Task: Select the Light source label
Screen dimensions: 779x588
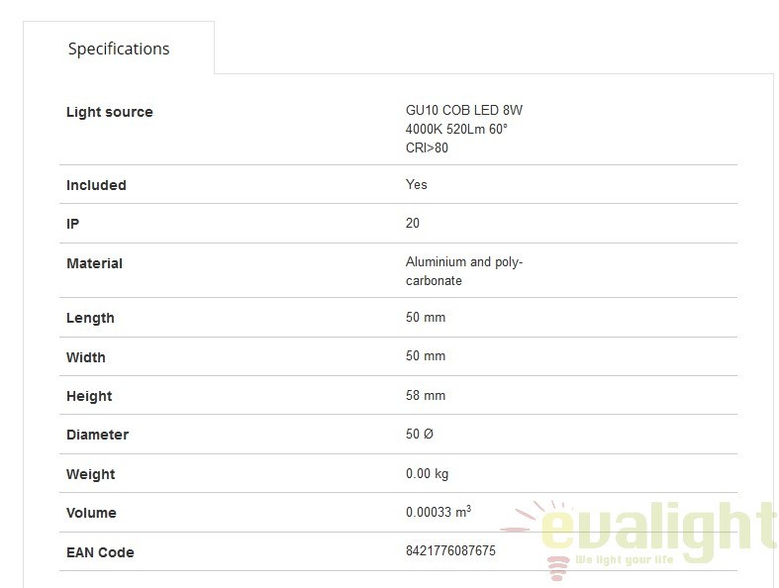Action: (x=109, y=112)
